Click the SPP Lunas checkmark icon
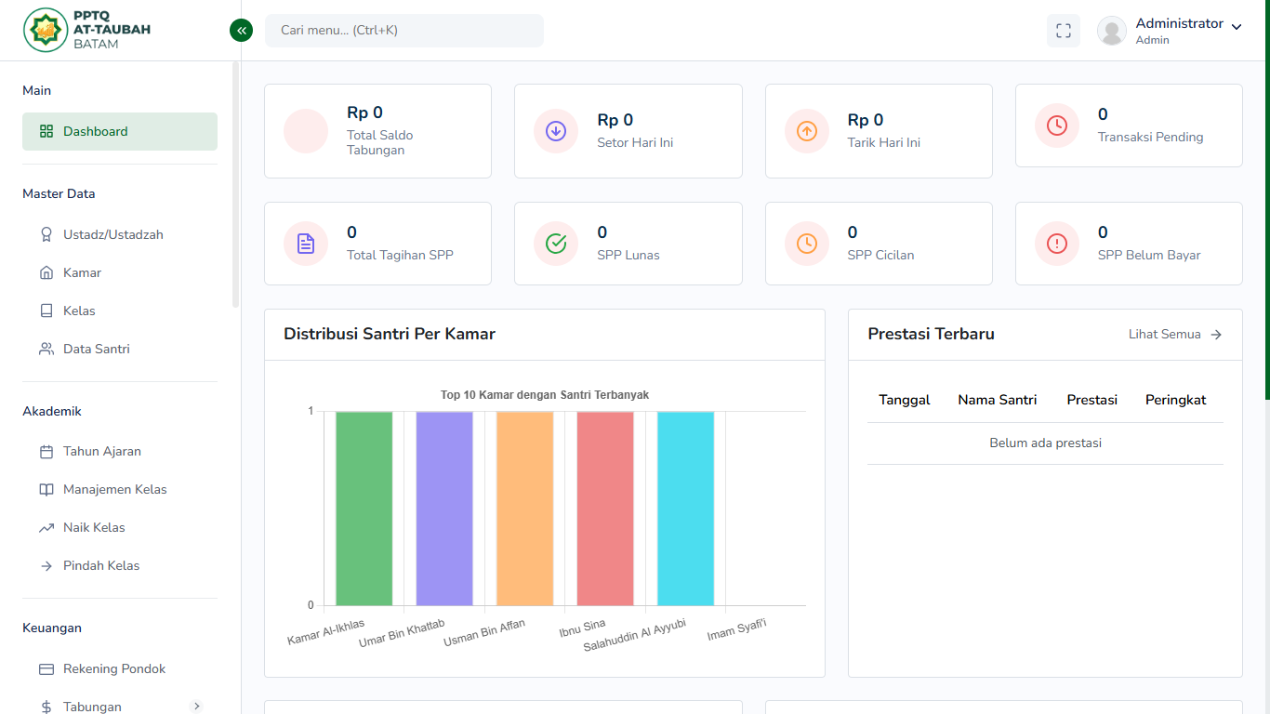The height and width of the screenshot is (714, 1270). (556, 244)
